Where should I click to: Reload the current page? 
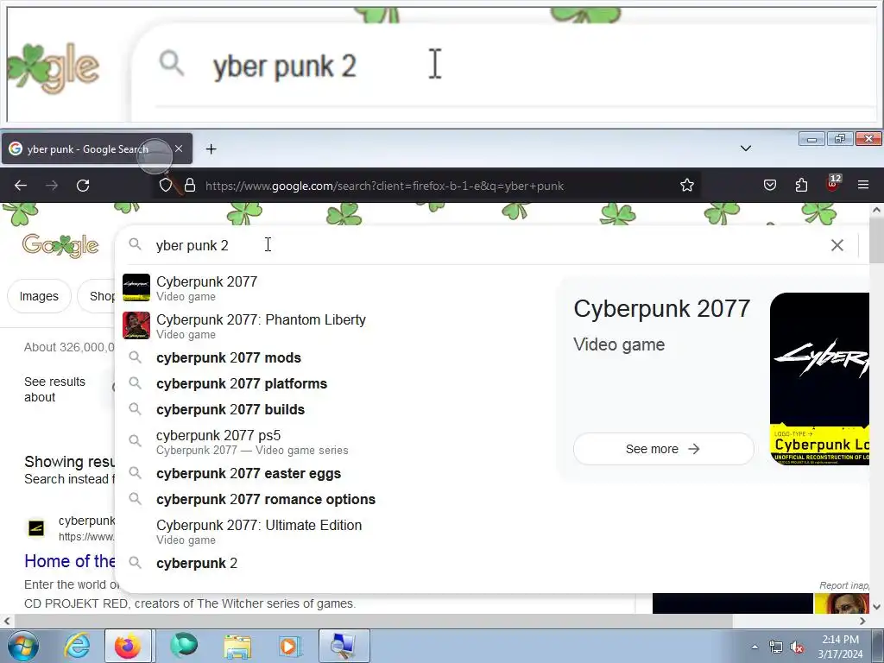83,186
